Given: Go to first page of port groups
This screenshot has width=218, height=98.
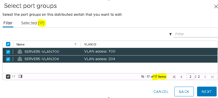Looking at the screenshot, I should pos(174,77).
